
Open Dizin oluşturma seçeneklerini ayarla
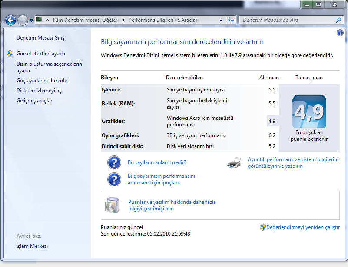[50, 67]
